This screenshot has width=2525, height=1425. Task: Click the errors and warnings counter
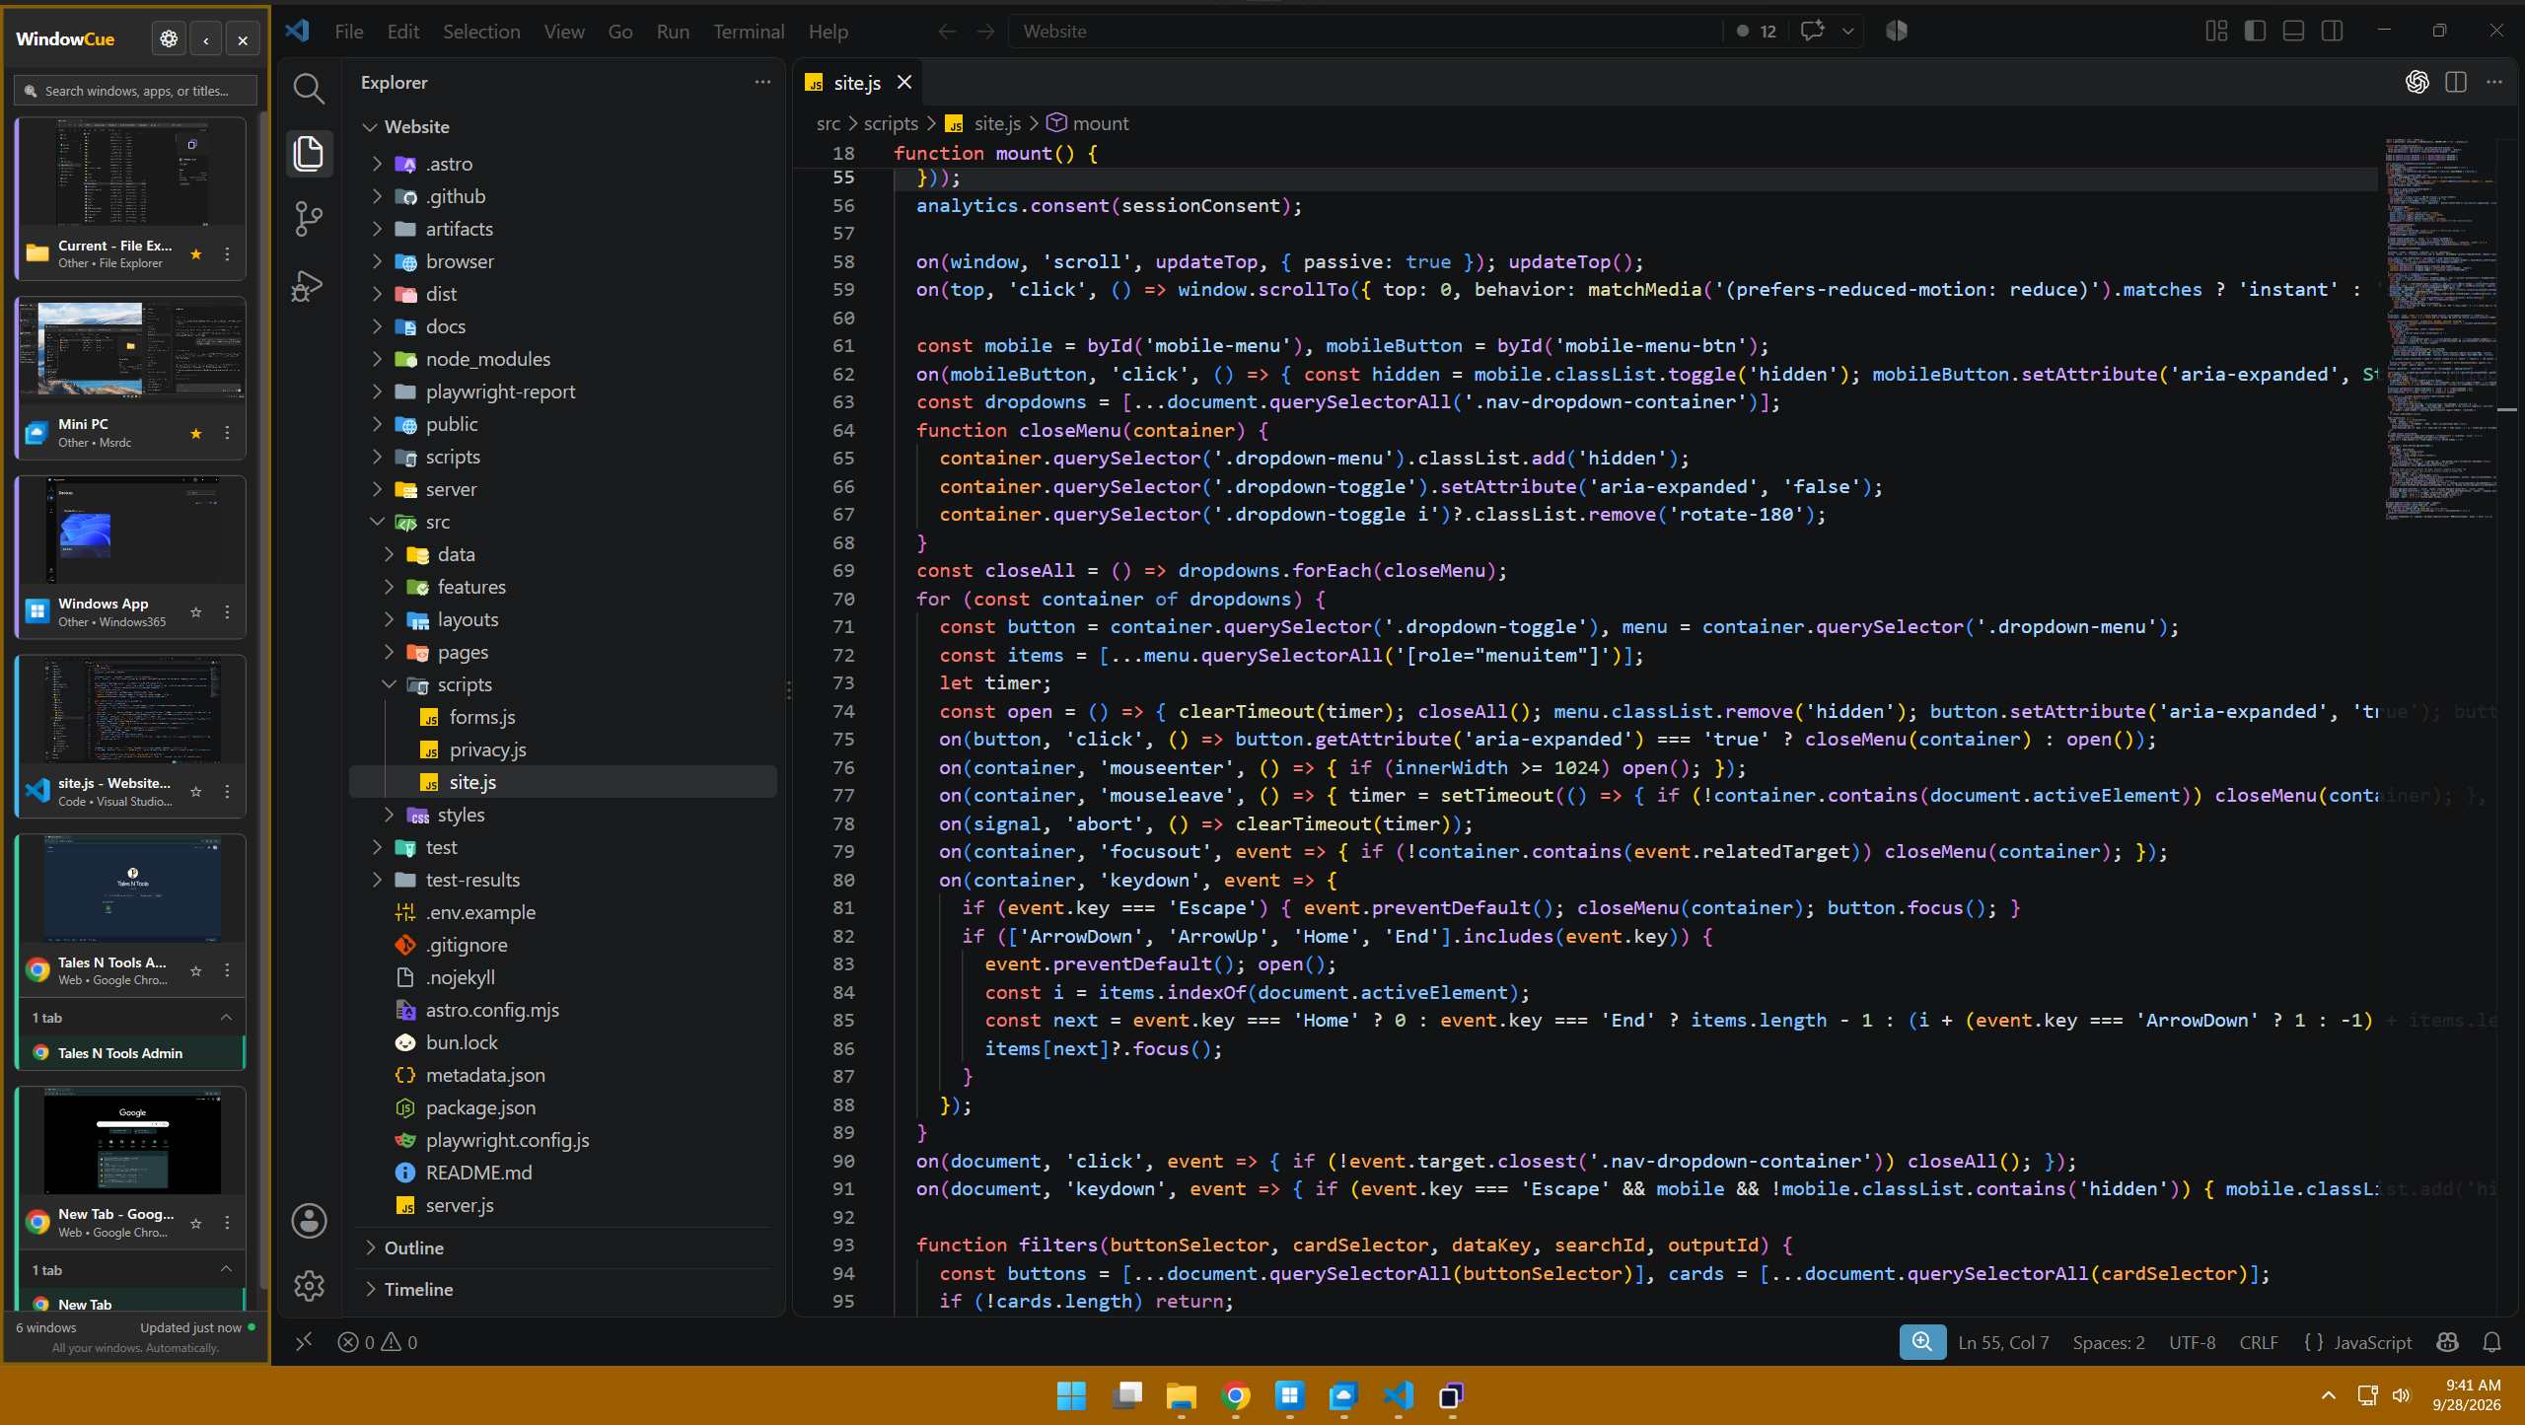tap(378, 1342)
